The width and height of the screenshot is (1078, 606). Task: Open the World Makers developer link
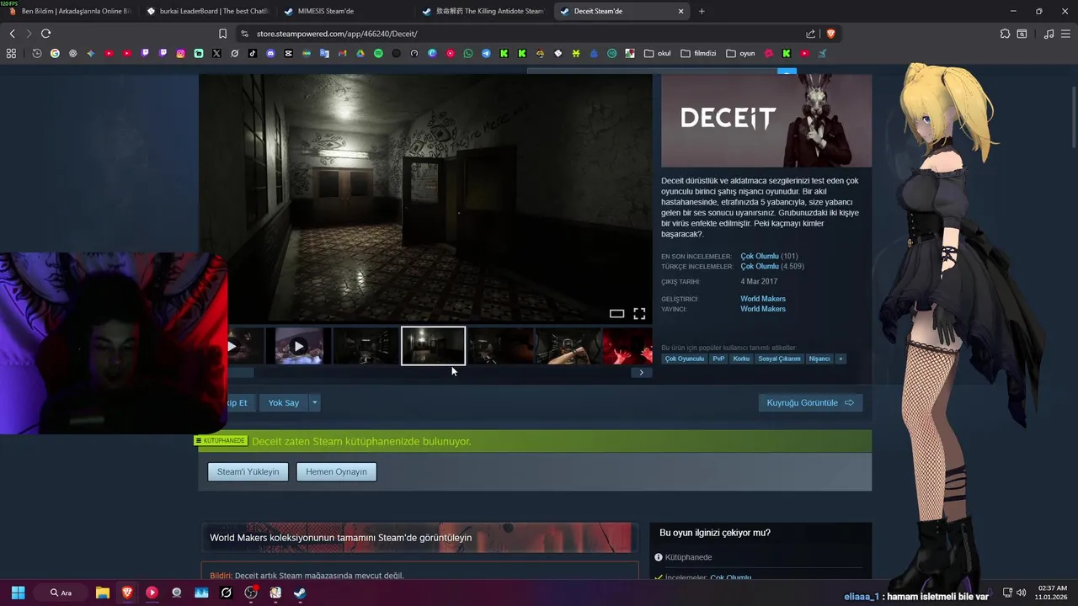pos(763,299)
